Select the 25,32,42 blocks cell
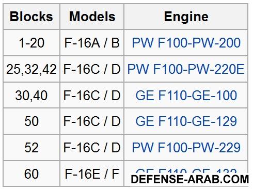 (x=31, y=69)
